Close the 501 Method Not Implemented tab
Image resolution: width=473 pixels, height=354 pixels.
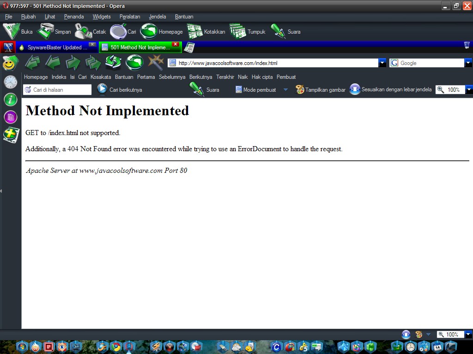click(175, 44)
